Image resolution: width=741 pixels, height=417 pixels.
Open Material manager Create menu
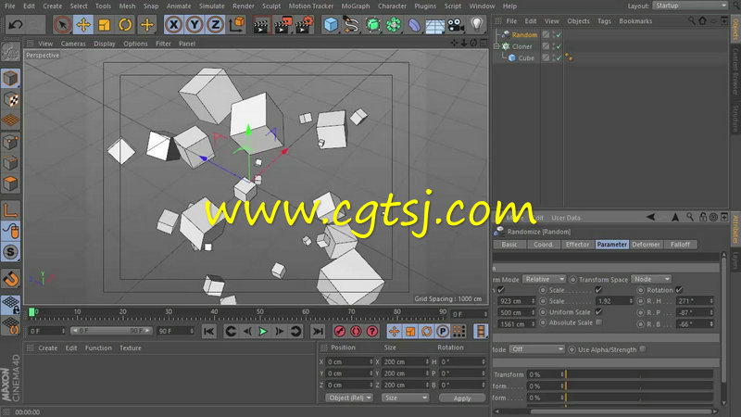click(48, 348)
